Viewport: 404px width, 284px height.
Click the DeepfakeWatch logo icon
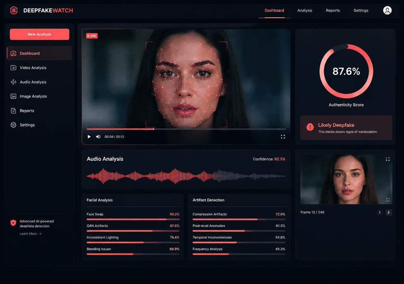(14, 10)
